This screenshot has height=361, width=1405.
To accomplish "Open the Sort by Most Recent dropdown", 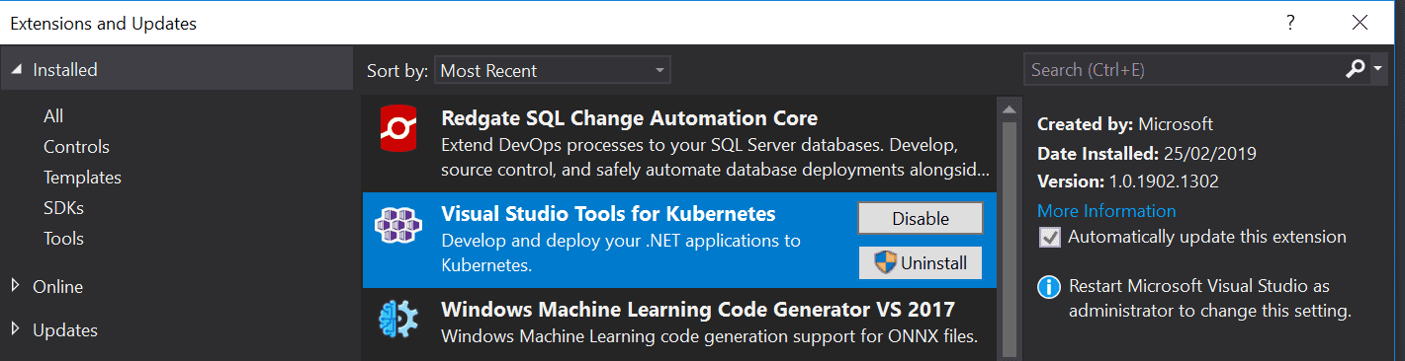I will click(x=552, y=70).
